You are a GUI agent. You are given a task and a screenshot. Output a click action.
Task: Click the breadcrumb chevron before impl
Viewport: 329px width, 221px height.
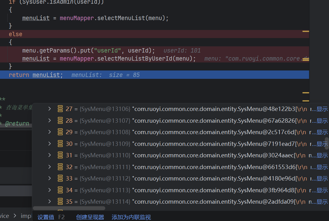click(x=15, y=215)
